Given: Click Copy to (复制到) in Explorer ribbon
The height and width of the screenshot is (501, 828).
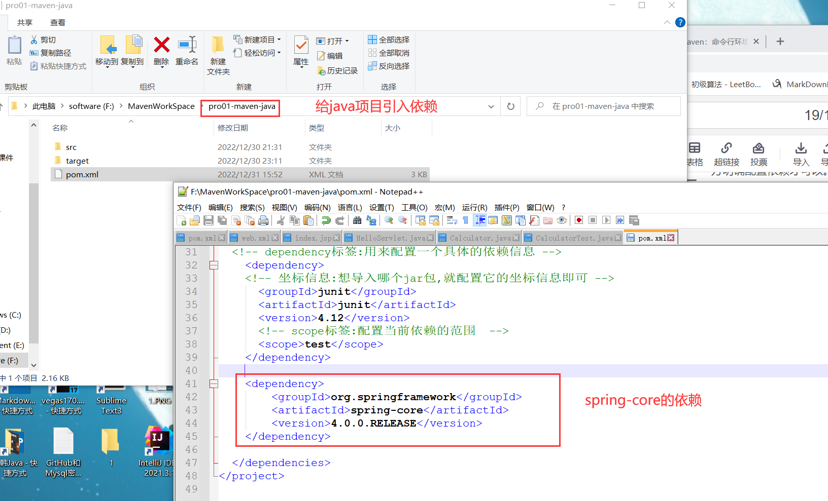Looking at the screenshot, I should pyautogui.click(x=132, y=51).
